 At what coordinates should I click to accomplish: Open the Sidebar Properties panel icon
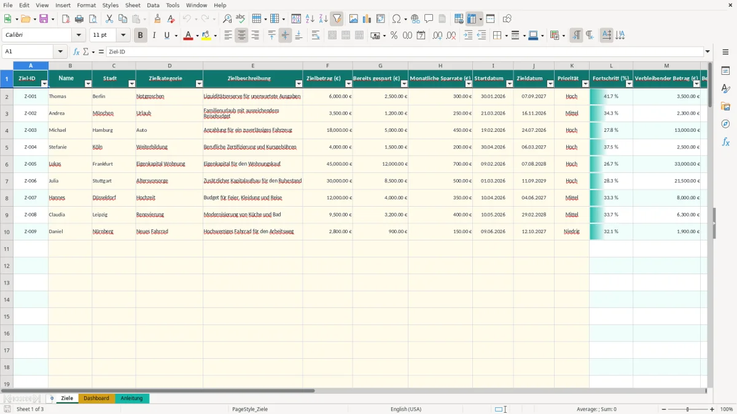pyautogui.click(x=725, y=71)
